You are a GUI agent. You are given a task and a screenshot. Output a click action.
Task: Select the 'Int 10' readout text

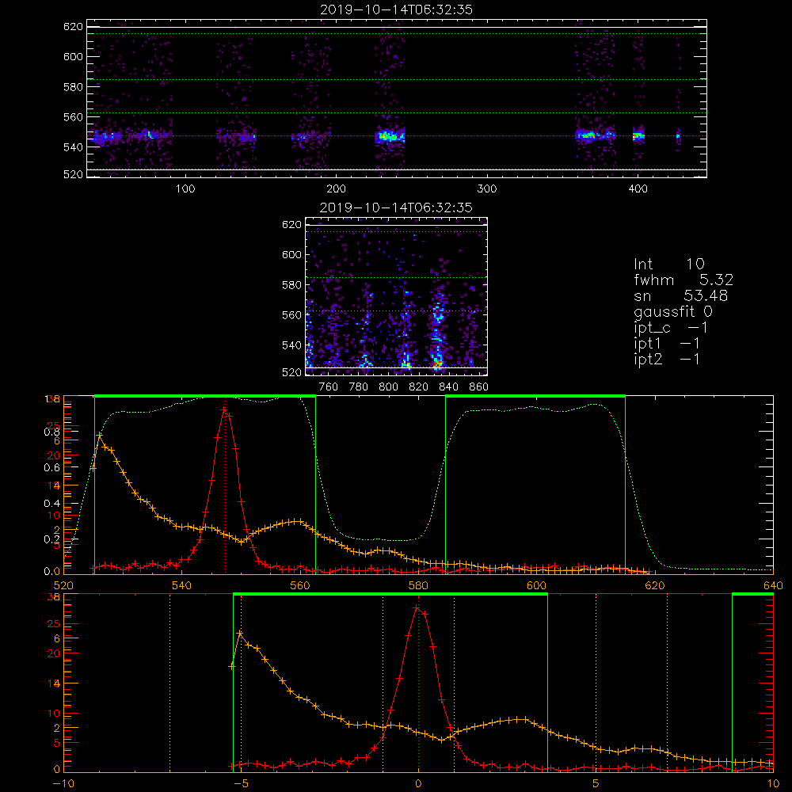pos(668,264)
